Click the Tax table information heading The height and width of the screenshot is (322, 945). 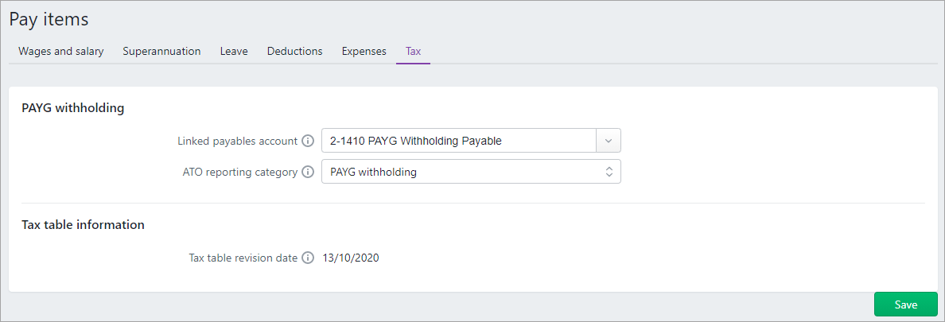point(83,225)
